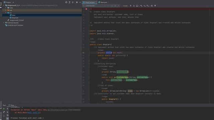Expand External Libraries node
This screenshot has height=120, width=214.
(x=4, y=23)
